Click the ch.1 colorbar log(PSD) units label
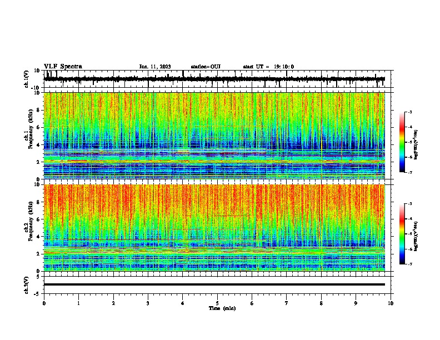440x340 pixels. point(416,145)
